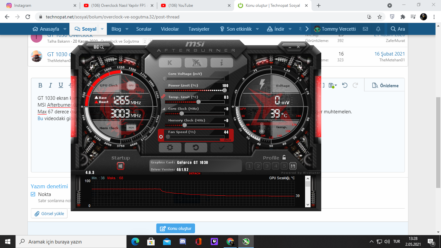Open the Videolar menu item
The height and width of the screenshot is (248, 441).
click(x=170, y=29)
